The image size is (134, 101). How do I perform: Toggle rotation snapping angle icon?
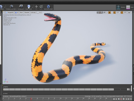[114, 12]
